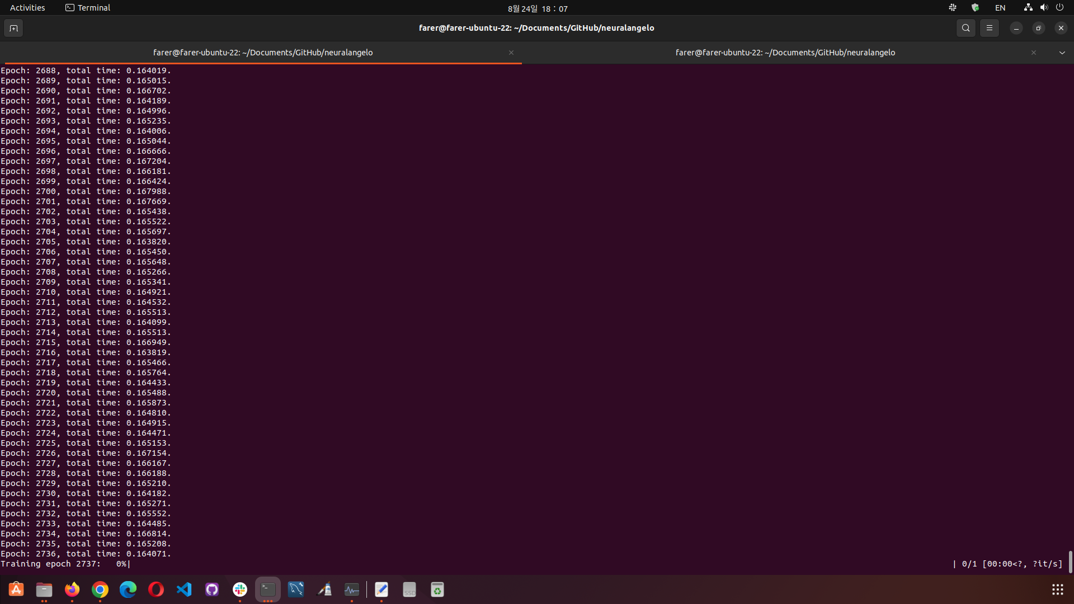Launch Visual Studio Code from the dock
This screenshot has height=604, width=1074.
[x=184, y=589]
